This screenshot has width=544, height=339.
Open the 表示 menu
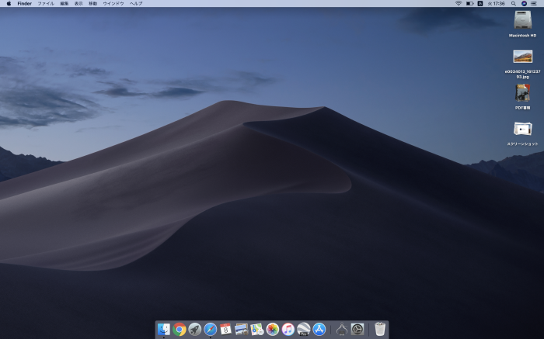78,3
